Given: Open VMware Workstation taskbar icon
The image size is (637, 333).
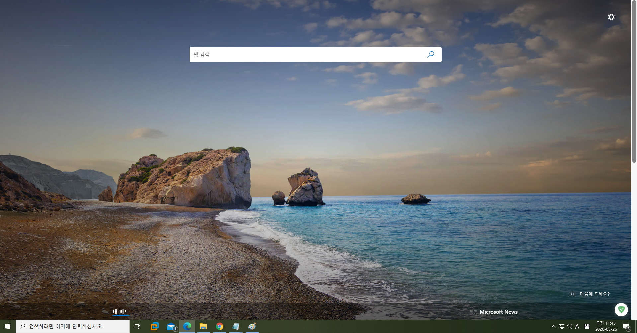Looking at the screenshot, I should (154, 326).
